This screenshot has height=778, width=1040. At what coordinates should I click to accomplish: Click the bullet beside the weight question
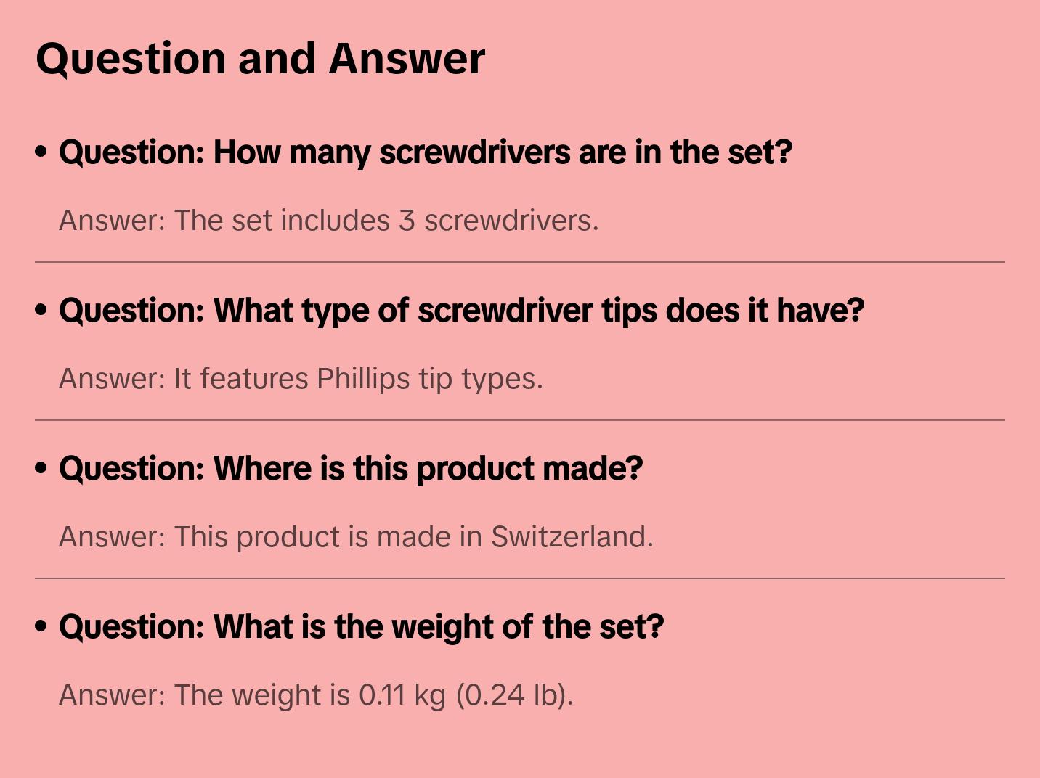41,626
